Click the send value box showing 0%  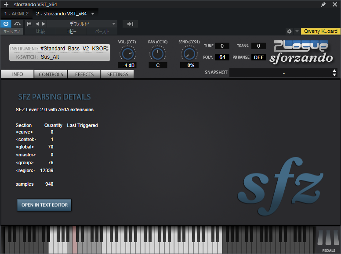pos(189,65)
